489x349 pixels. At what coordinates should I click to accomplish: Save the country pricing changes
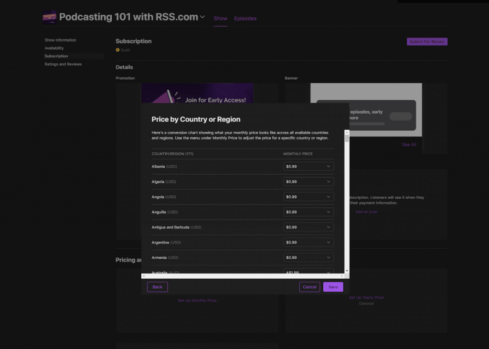333,287
